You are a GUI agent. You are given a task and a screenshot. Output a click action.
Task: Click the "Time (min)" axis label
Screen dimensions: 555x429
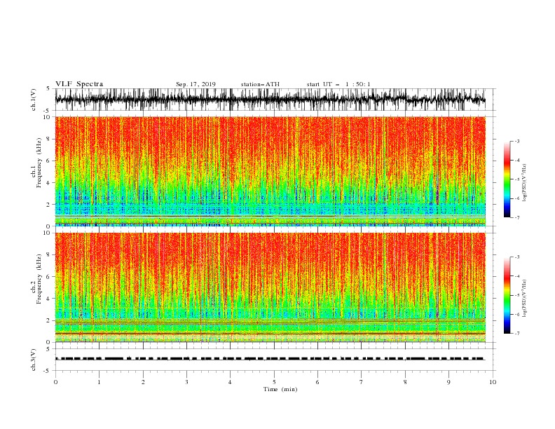(280, 389)
